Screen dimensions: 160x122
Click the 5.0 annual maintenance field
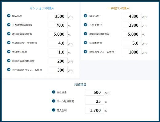pyautogui.click(x=132, y=43)
